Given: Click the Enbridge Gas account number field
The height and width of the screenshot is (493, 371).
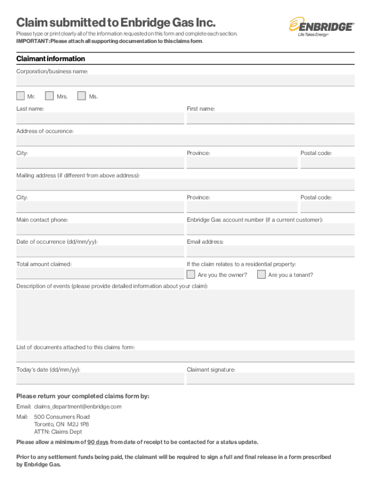Looking at the screenshot, I should pyautogui.click(x=270, y=229).
